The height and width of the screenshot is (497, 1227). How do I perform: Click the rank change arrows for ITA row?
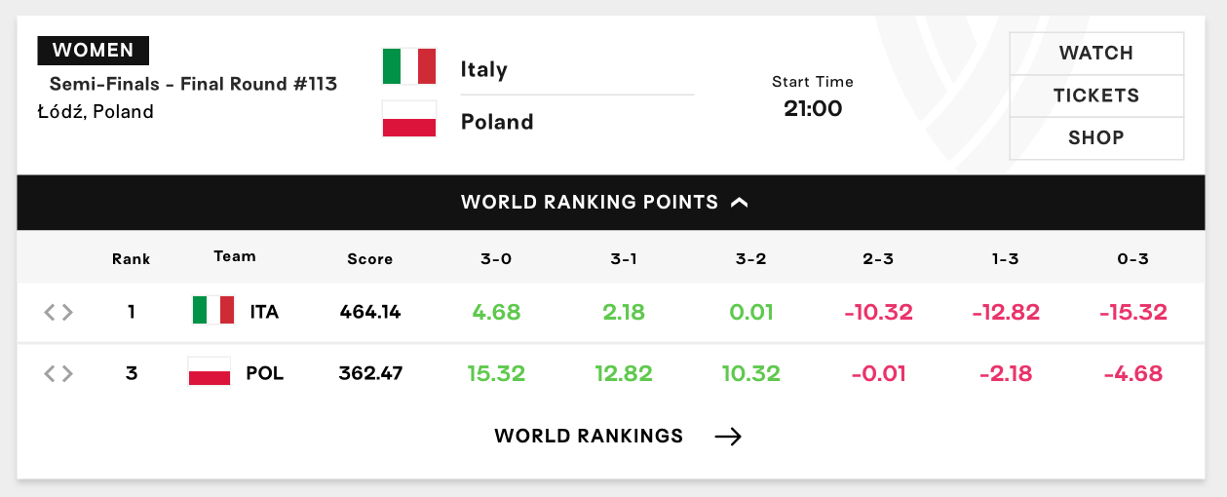(58, 312)
